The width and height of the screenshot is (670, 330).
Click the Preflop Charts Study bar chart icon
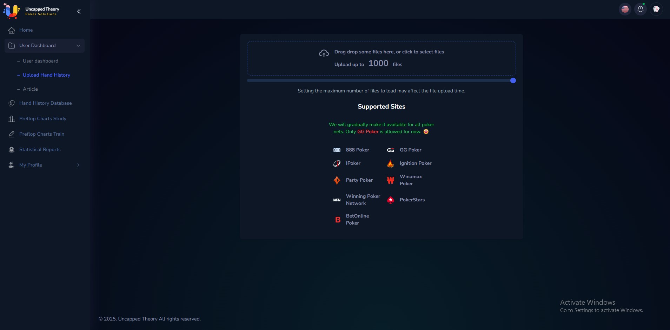[x=12, y=119]
